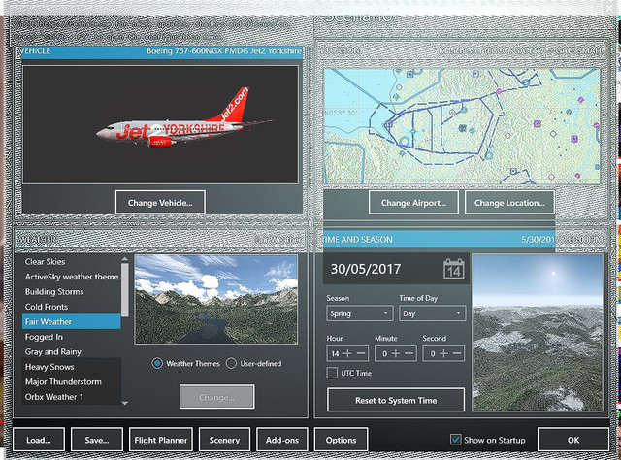
Task: Choose Clear Skies weather theme
Action: [71, 261]
